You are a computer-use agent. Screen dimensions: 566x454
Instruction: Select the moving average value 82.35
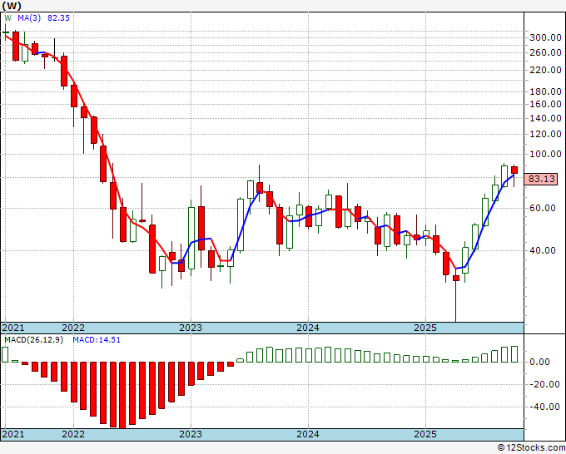(58, 17)
